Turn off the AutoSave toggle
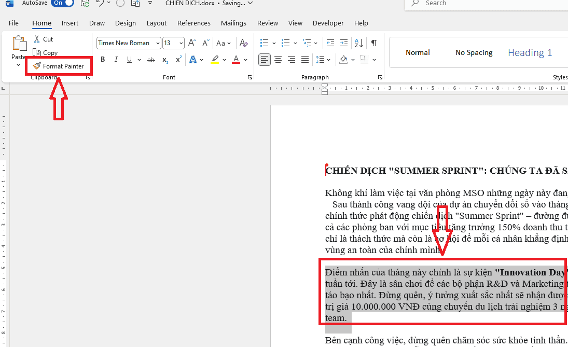Screen dimensions: 568x347 click(62, 3)
